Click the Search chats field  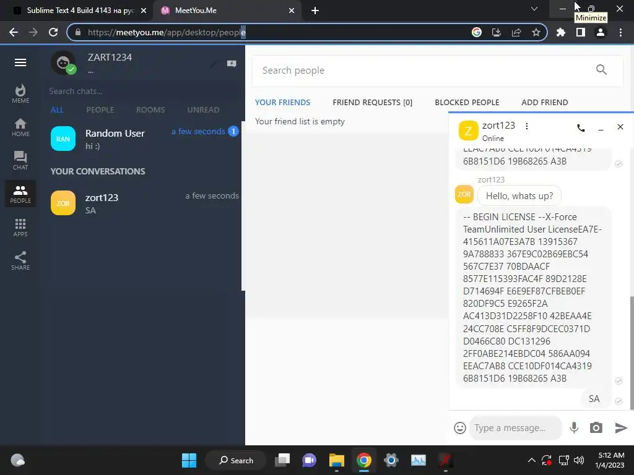click(142, 92)
